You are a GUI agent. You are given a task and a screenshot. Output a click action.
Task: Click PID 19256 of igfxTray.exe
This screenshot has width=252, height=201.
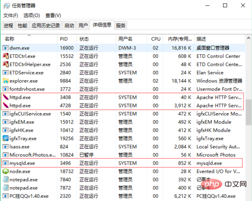coord(66,138)
